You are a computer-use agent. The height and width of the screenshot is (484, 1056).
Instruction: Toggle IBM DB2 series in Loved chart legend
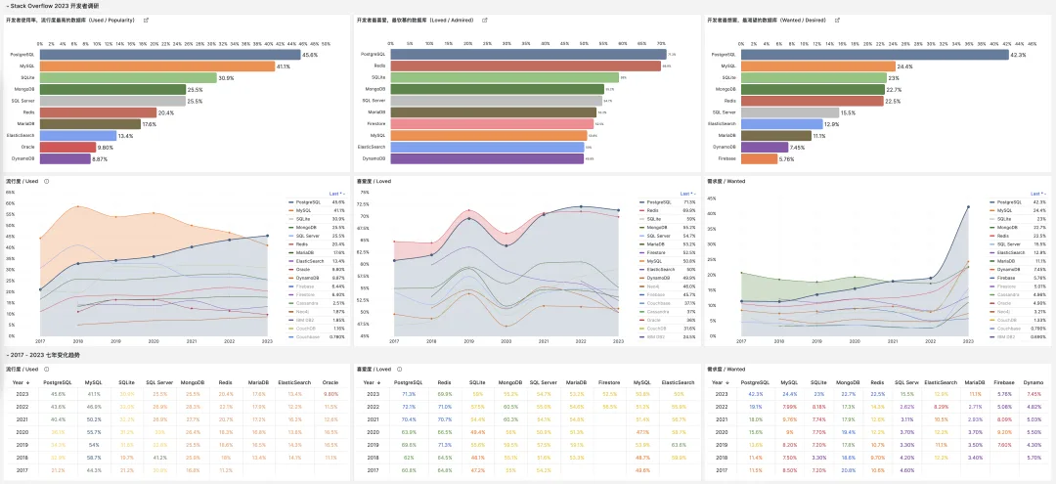point(657,336)
